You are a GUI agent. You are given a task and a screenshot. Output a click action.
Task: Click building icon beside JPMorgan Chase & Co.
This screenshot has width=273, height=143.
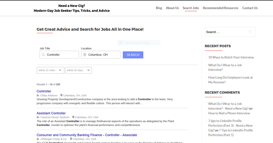[38, 139]
